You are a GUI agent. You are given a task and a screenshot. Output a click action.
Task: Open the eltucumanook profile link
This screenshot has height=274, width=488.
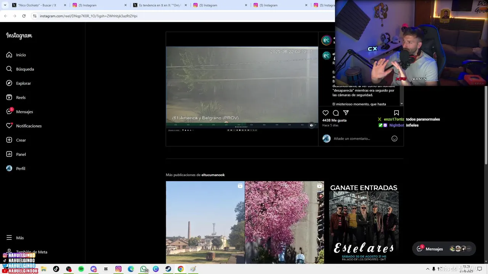tap(213, 175)
